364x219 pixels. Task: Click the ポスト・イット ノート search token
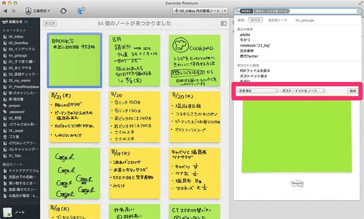tap(272, 11)
